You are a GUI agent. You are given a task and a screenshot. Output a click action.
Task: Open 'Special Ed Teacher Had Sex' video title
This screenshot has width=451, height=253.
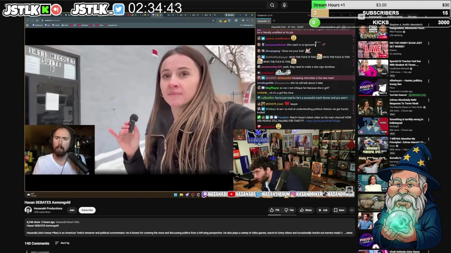click(405, 63)
